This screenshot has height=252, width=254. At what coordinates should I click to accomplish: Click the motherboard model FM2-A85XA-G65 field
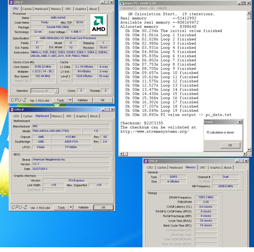coord(57,131)
